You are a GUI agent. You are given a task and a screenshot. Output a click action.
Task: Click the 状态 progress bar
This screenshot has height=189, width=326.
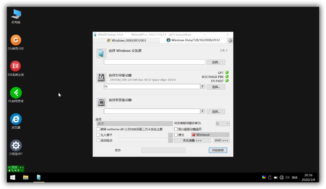(x=164, y=150)
